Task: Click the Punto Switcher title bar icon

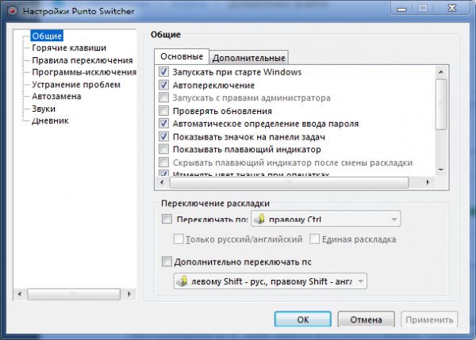Action: pos(13,11)
